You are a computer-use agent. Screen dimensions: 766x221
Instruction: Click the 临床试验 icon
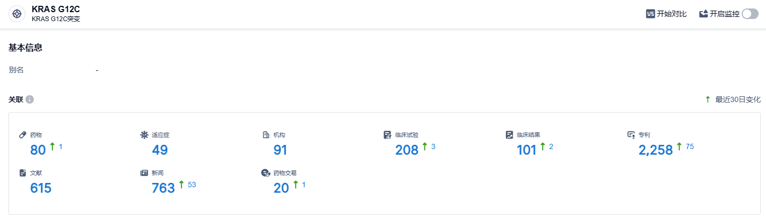point(388,135)
